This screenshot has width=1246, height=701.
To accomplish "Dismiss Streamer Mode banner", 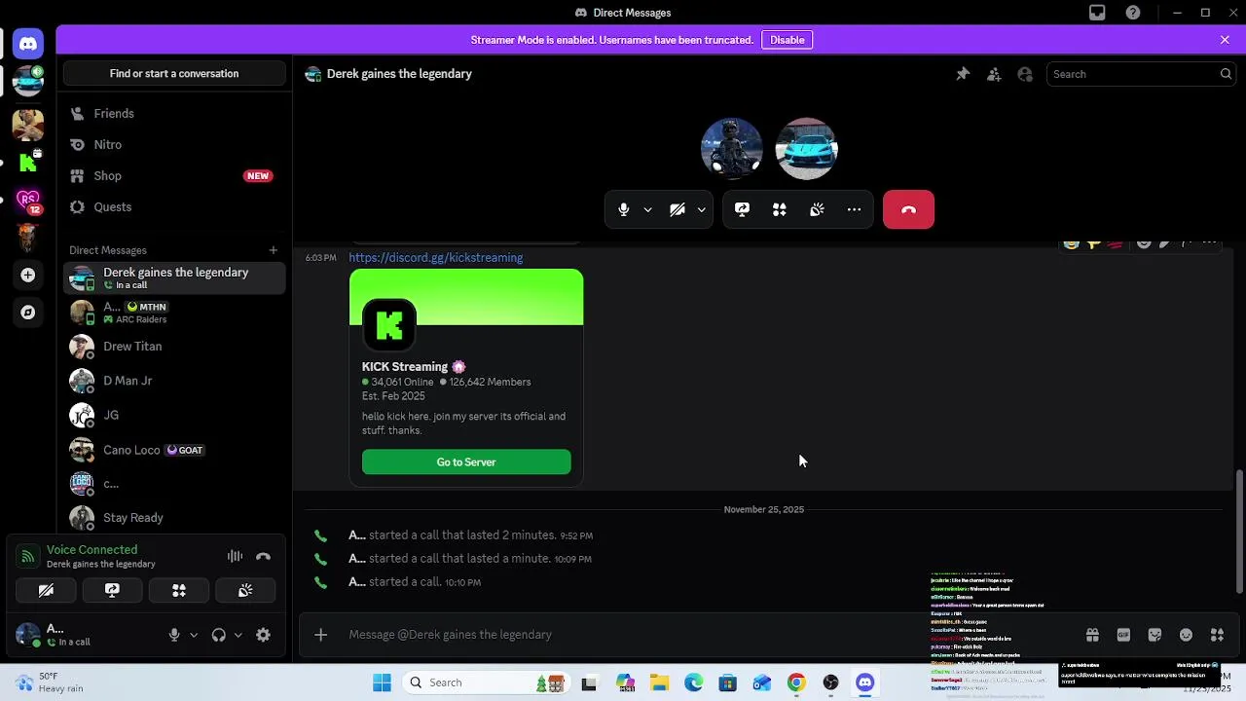I will coord(1225,40).
